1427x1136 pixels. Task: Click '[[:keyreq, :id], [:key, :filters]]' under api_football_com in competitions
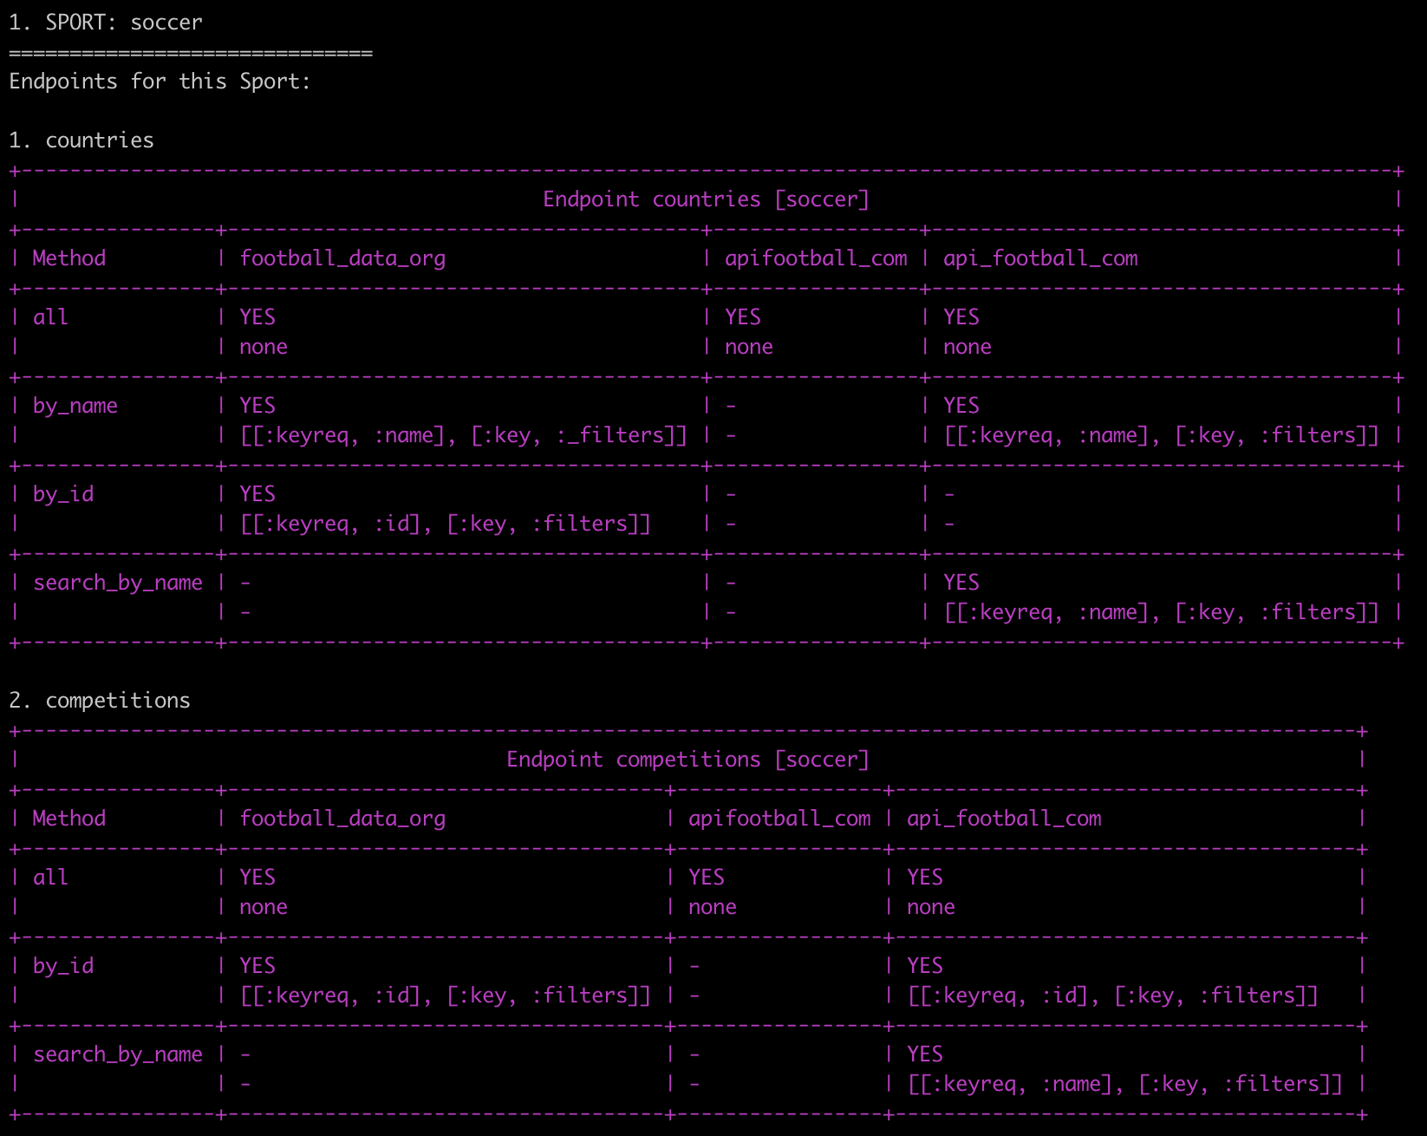point(1113,996)
